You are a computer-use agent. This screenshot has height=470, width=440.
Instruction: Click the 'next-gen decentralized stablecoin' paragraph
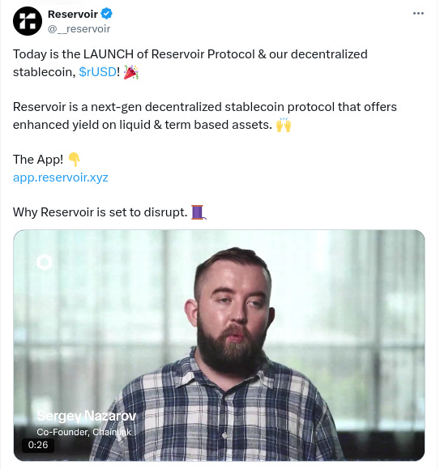coord(205,116)
